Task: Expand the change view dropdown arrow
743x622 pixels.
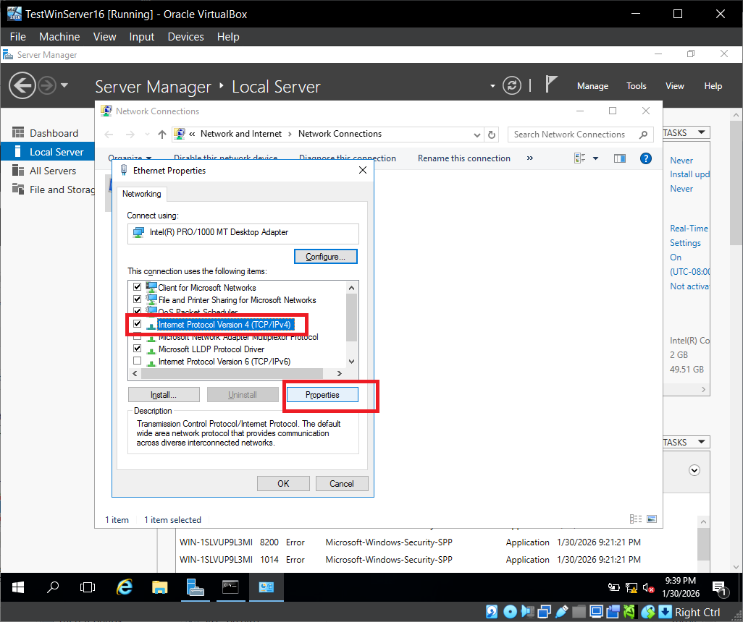Action: pos(596,158)
